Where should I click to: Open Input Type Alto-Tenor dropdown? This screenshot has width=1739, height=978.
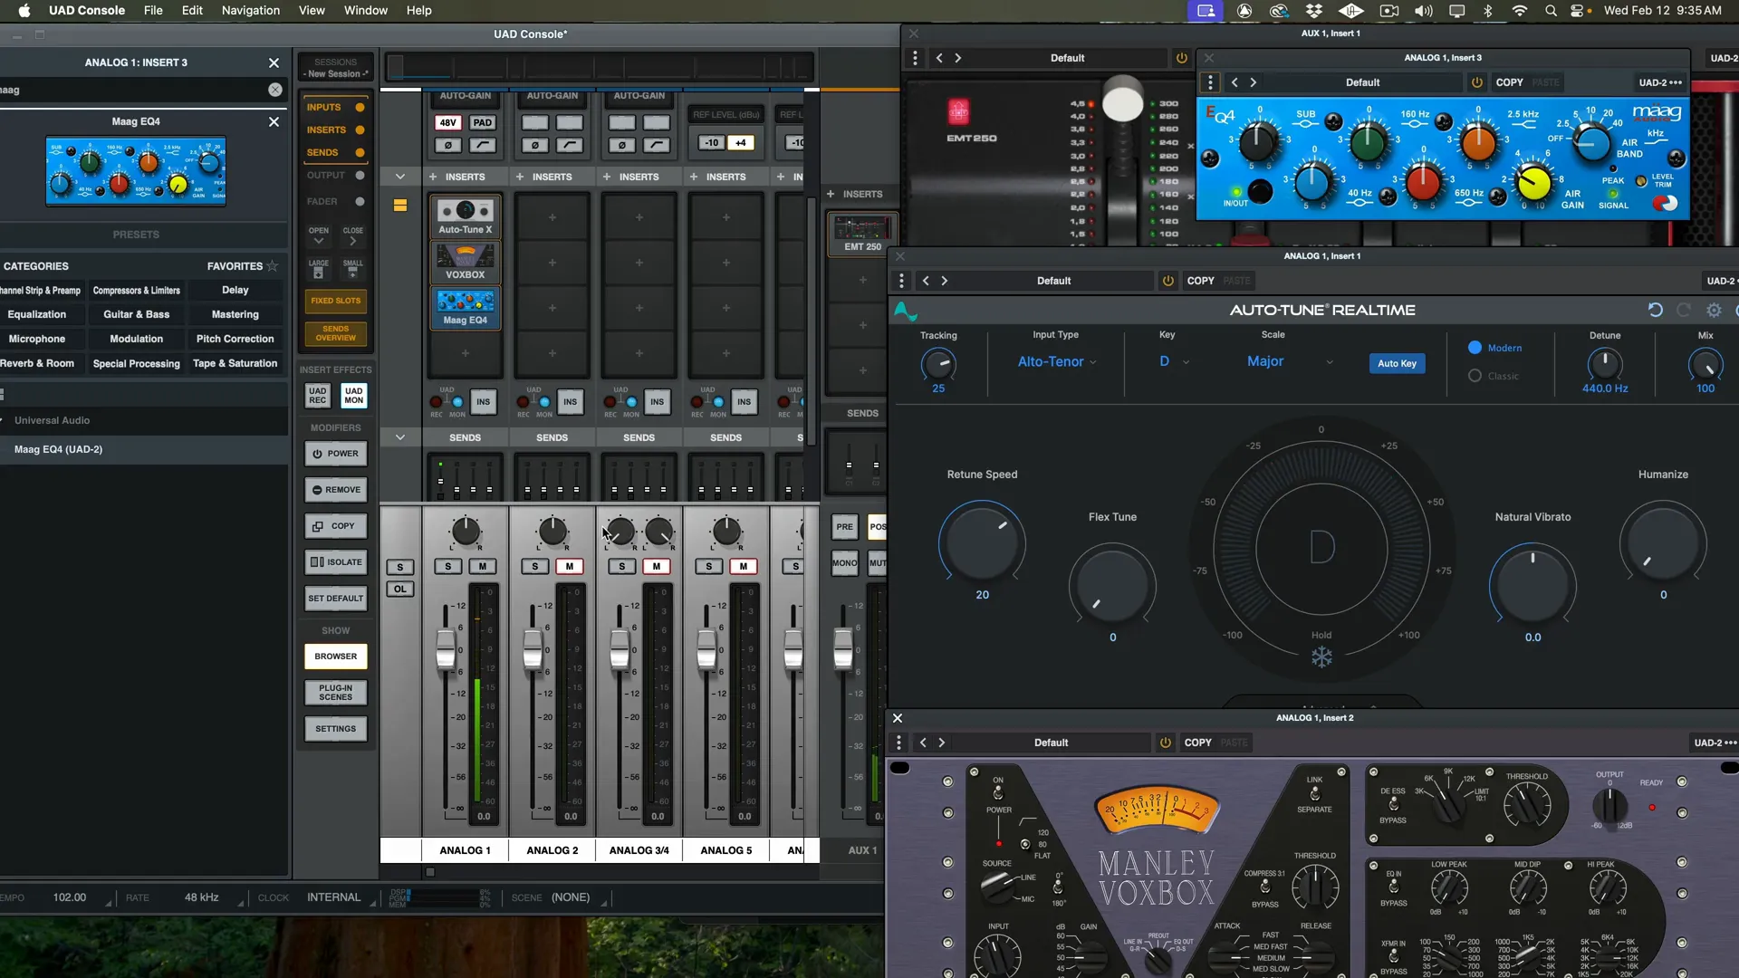click(1057, 361)
